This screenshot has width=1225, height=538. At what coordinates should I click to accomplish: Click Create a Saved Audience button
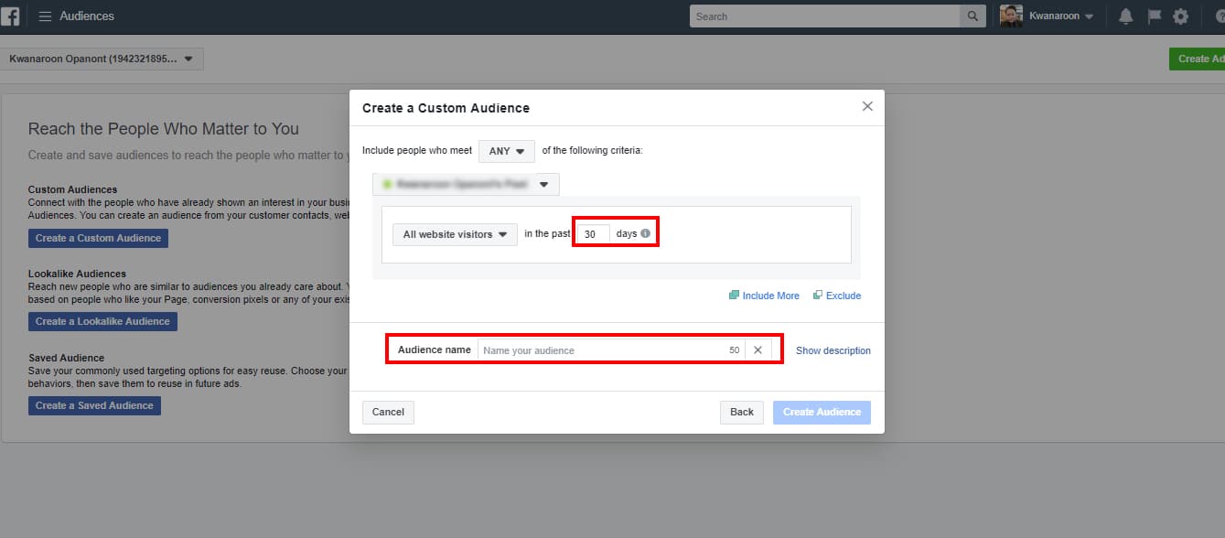click(94, 405)
